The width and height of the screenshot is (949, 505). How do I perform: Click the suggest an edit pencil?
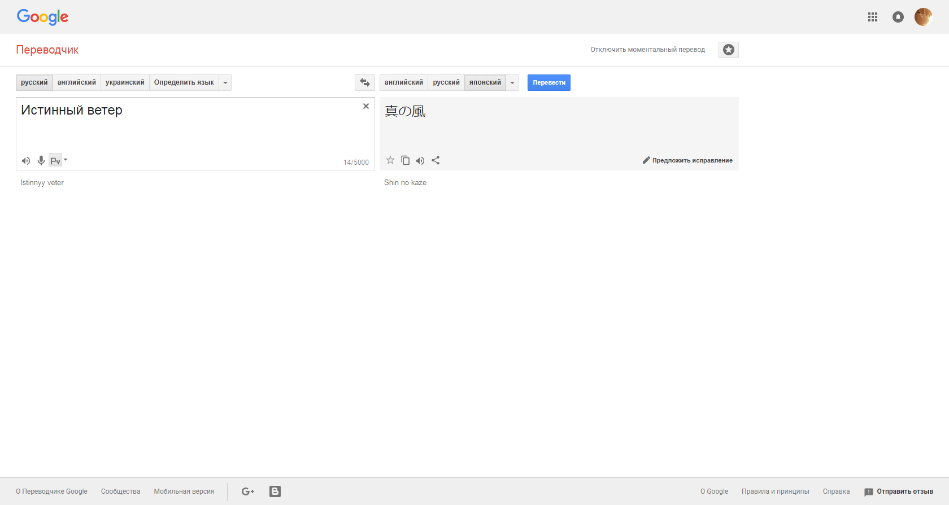coord(646,160)
